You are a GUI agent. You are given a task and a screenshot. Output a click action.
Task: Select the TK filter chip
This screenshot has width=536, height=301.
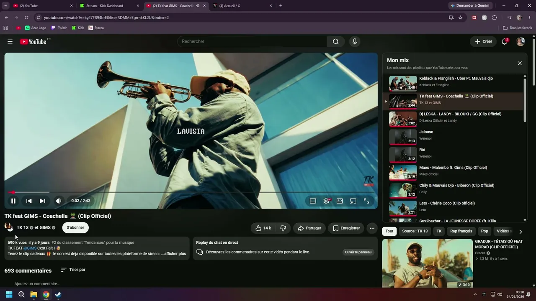point(439,232)
